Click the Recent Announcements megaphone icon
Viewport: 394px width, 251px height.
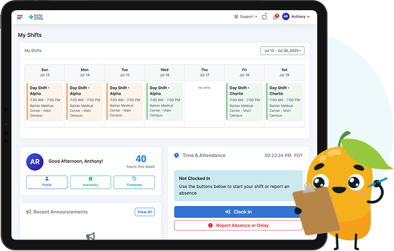29,212
